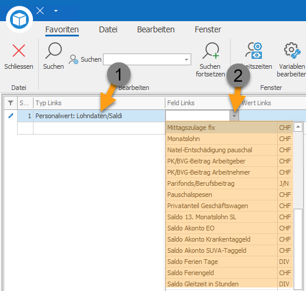The width and height of the screenshot is (306, 291).
Task: Click the blue cube application logo
Action: (19, 19)
